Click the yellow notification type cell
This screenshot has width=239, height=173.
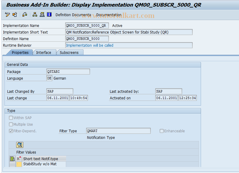19,164
